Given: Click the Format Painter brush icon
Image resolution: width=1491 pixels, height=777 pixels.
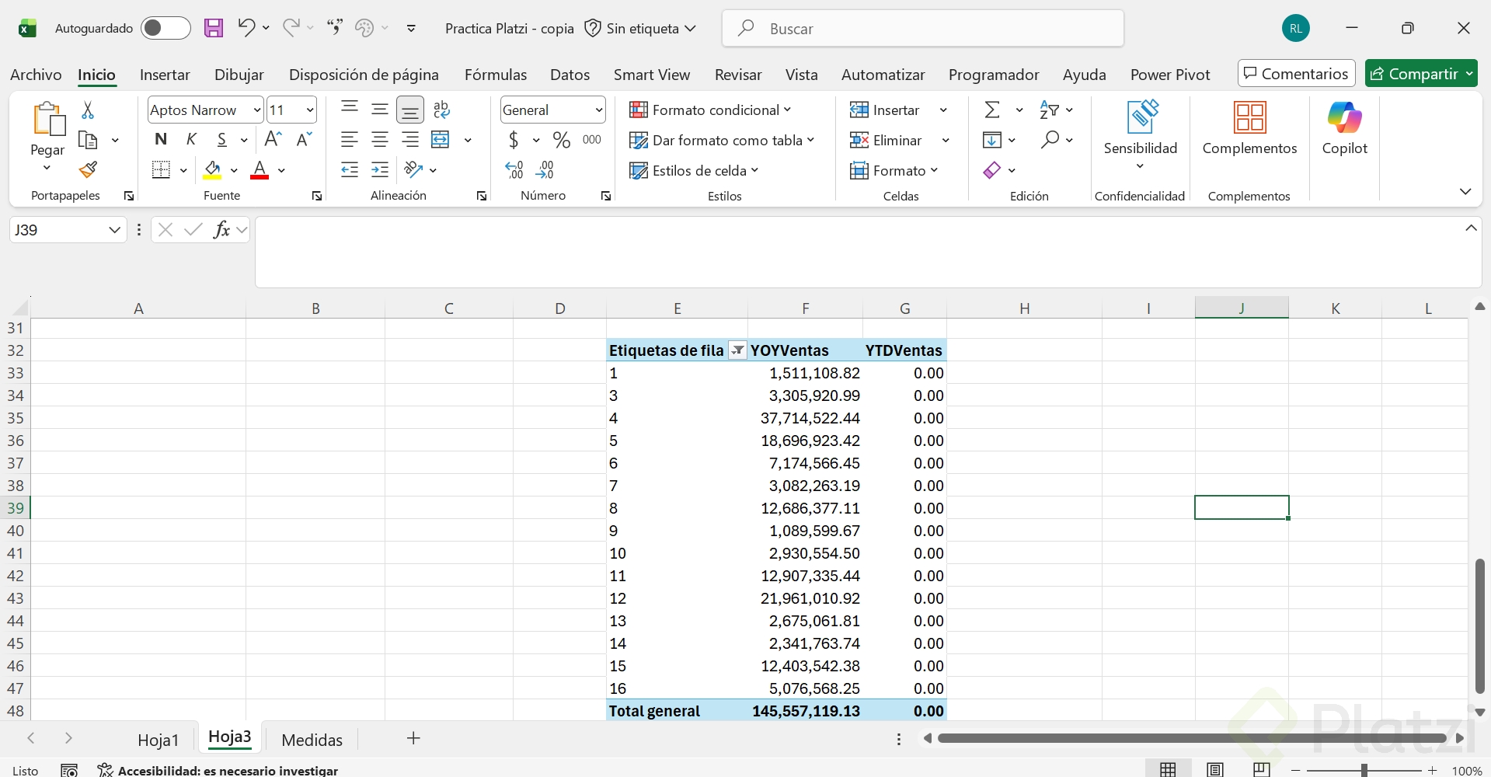Looking at the screenshot, I should pyautogui.click(x=88, y=169).
